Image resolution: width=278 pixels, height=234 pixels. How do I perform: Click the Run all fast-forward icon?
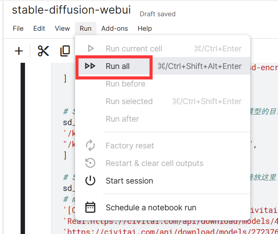click(90, 66)
